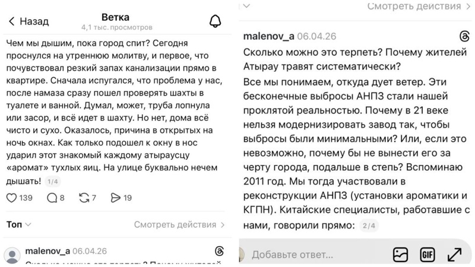This screenshot has height=267, width=475.
Task: Open Смотреть действия at top right
Action: 414,7
